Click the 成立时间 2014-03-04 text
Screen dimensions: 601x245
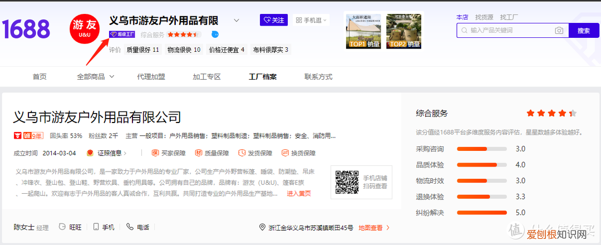coord(45,153)
